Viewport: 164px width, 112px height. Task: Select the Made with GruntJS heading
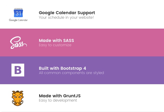pos(60,96)
